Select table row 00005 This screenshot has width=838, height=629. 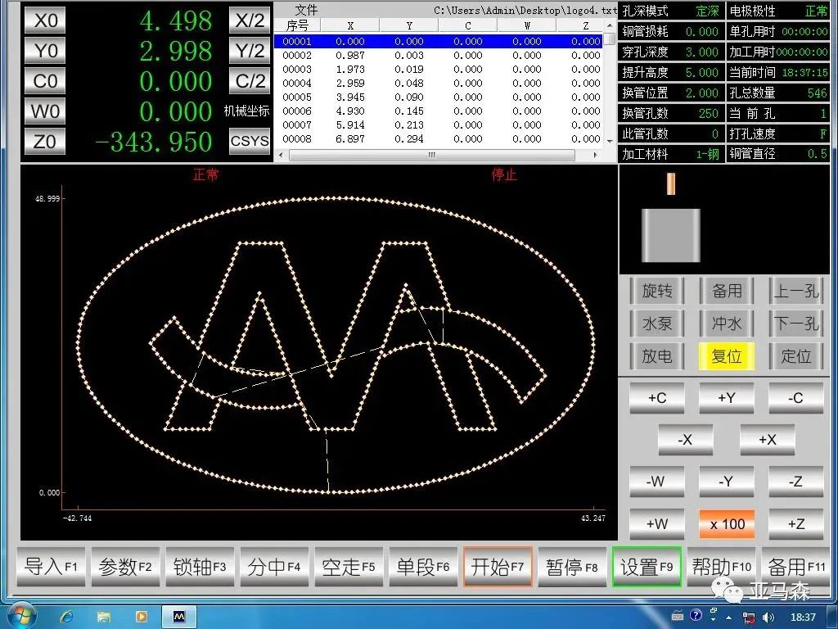click(439, 97)
